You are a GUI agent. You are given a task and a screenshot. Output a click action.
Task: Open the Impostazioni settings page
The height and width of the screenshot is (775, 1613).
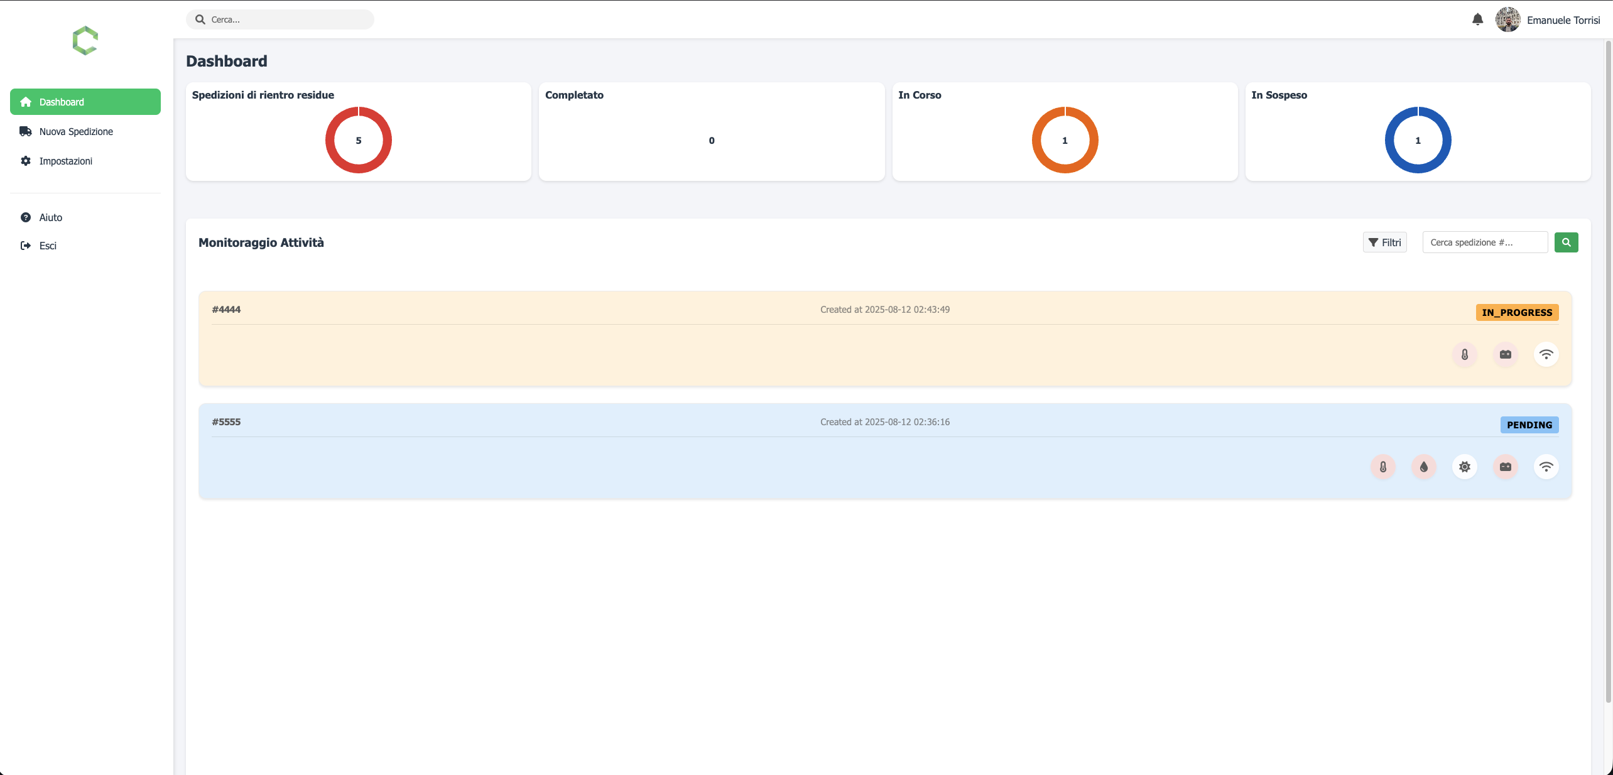(65, 161)
